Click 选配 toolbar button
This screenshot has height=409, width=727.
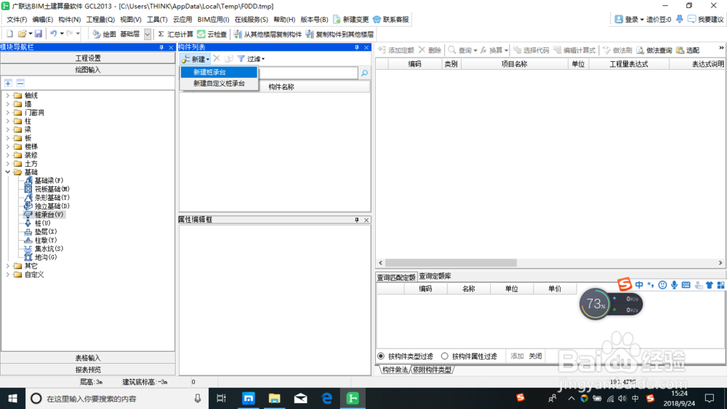tap(688, 50)
